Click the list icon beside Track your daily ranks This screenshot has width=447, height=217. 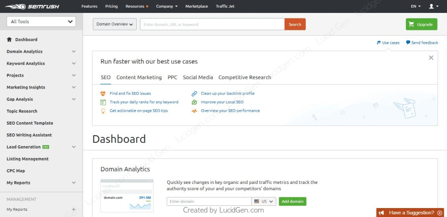(103, 102)
